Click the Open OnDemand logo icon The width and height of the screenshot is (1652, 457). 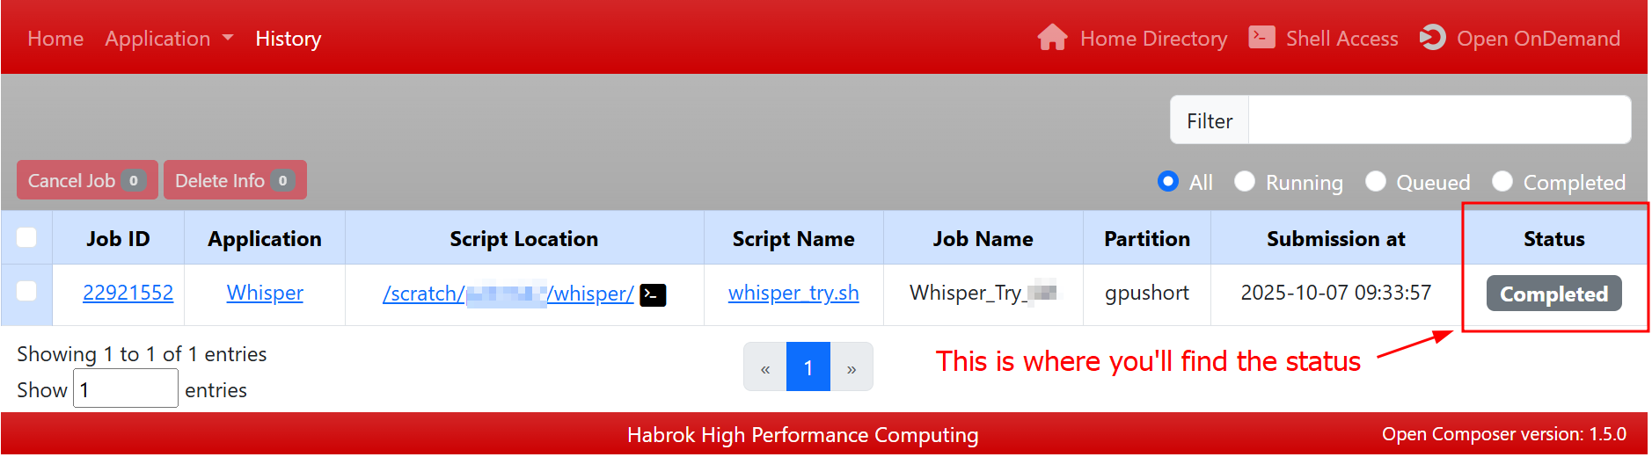click(x=1432, y=38)
